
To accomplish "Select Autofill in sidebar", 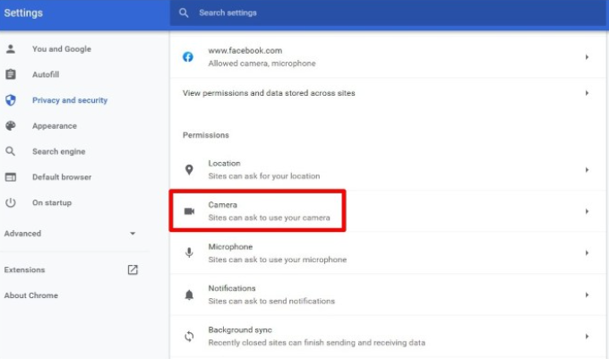I will pyautogui.click(x=46, y=74).
